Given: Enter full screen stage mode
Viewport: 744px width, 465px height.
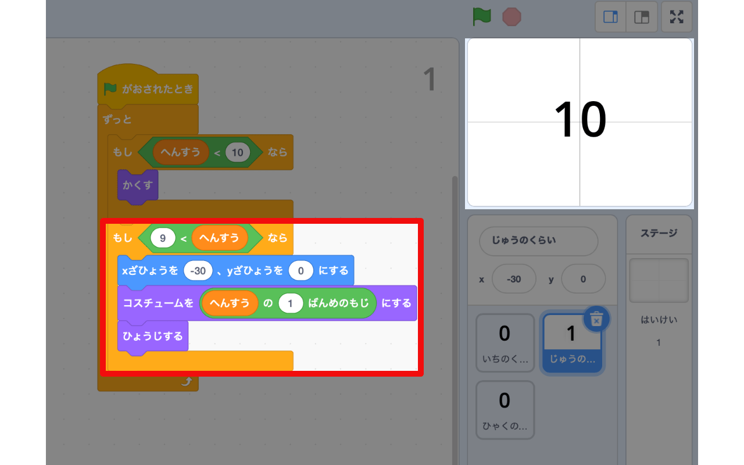Looking at the screenshot, I should click(x=677, y=17).
